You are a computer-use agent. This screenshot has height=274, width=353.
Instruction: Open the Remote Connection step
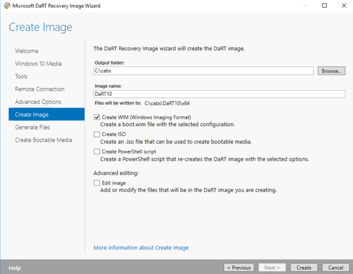pos(40,89)
